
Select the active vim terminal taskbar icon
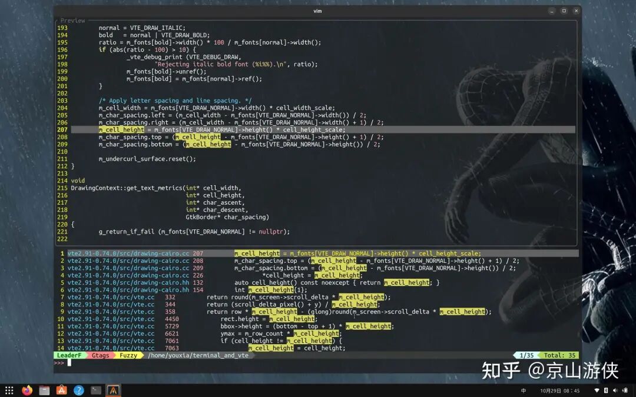(x=113, y=391)
